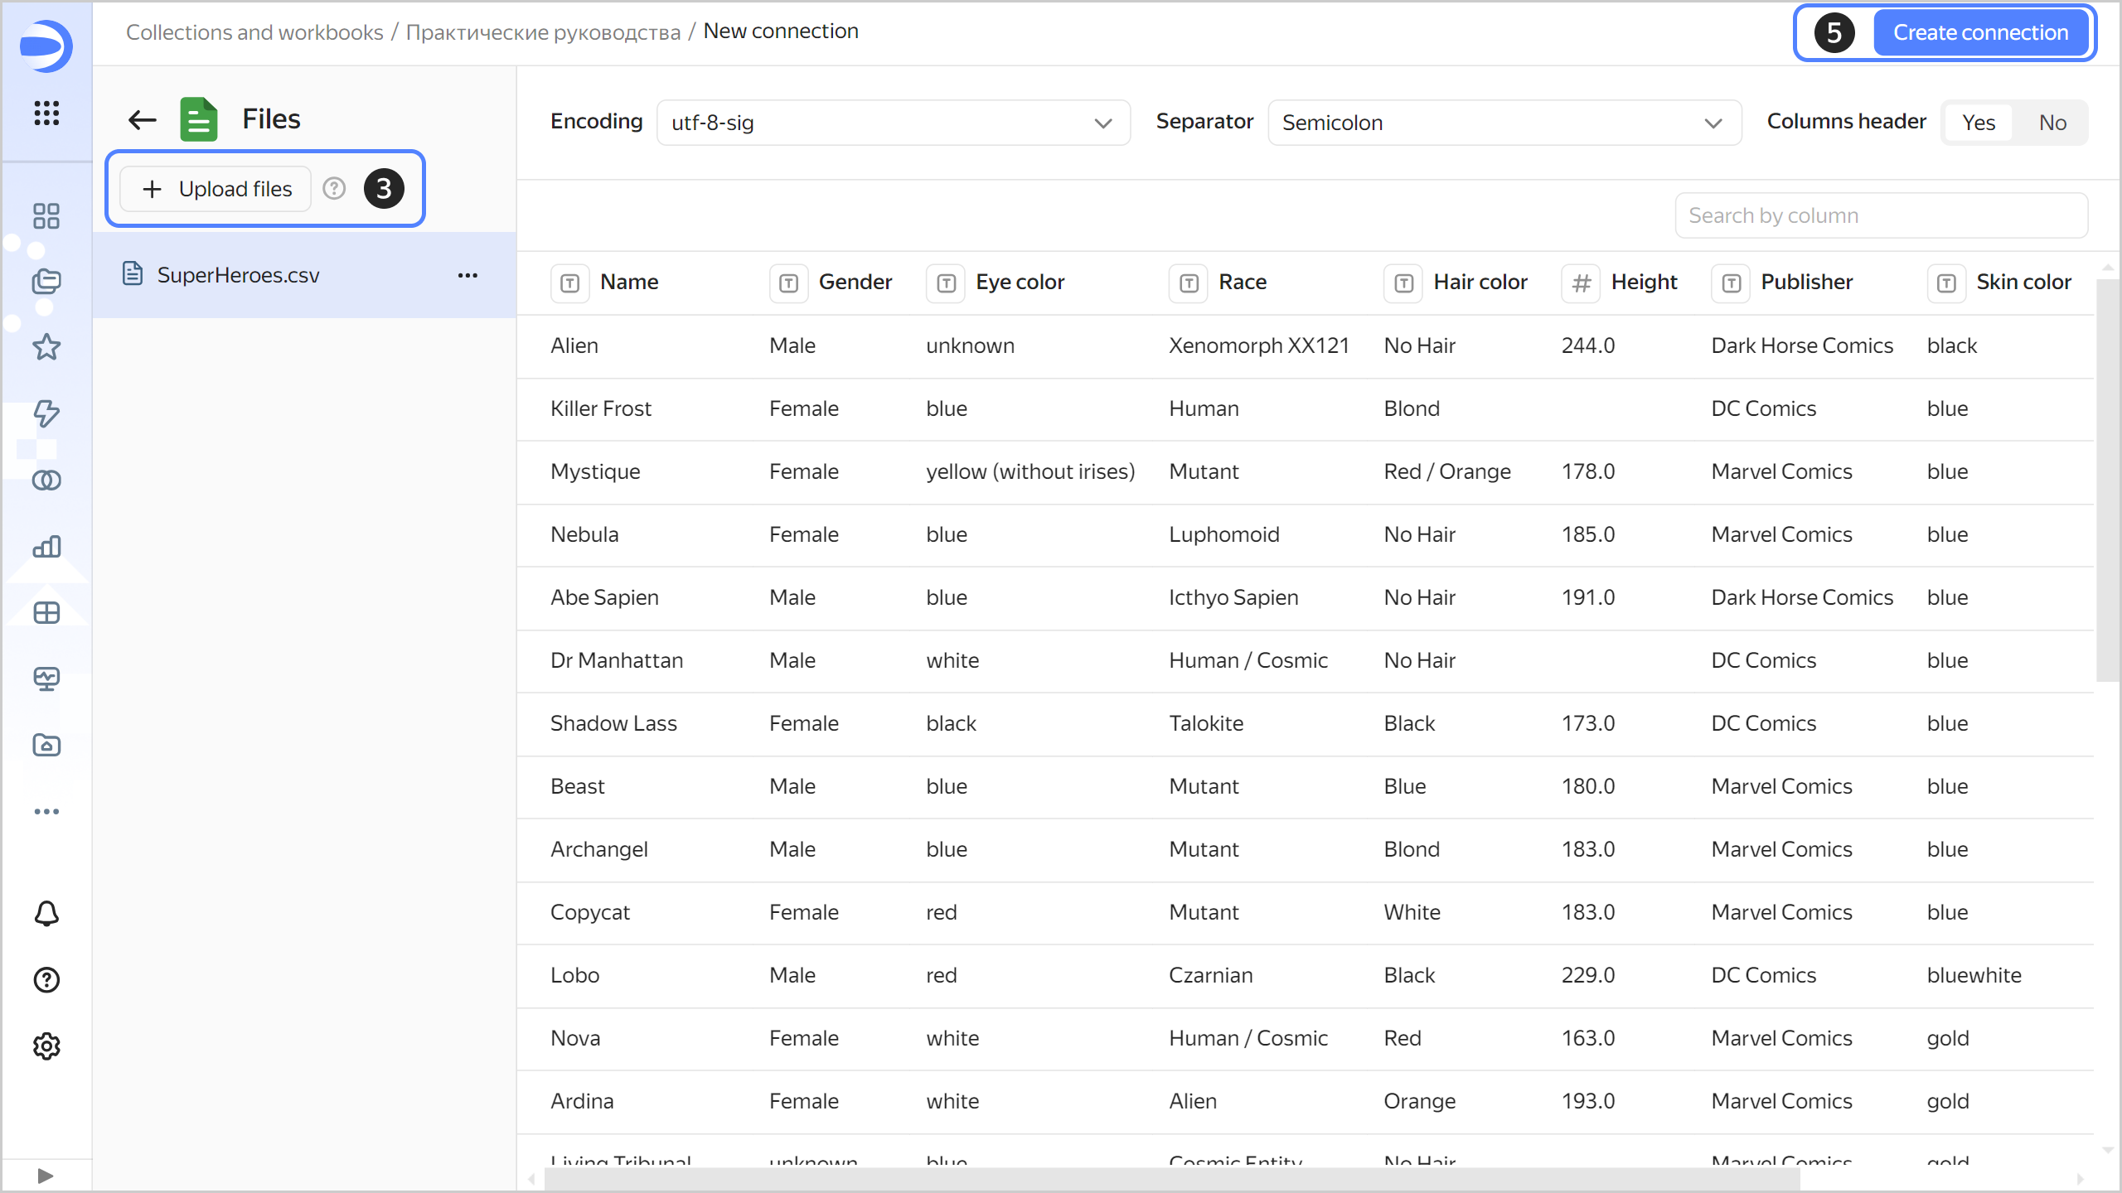The image size is (2122, 1193).
Task: Open the notifications bell icon
Action: (x=46, y=914)
